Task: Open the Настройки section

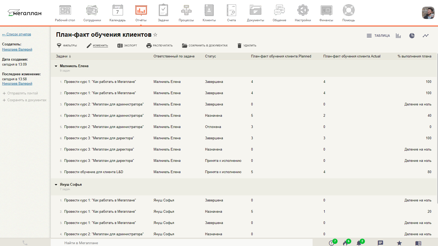Action: coord(303,13)
